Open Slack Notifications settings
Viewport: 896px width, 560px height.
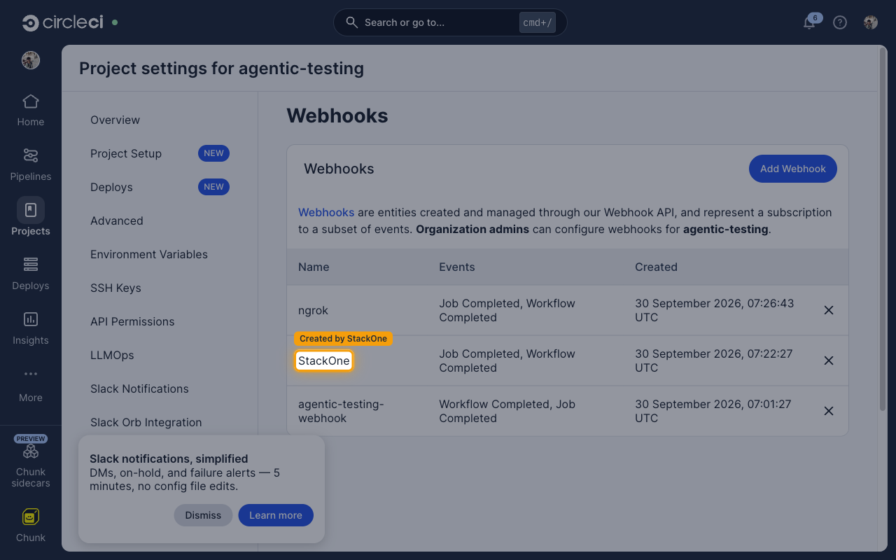pyautogui.click(x=139, y=388)
